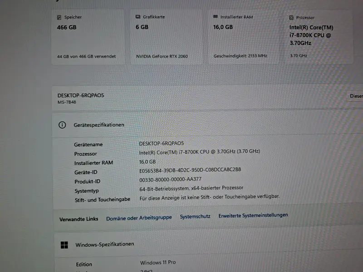This screenshot has width=363, height=272.
Task: Click the Gerätespezifikationen info icon
Action: (x=62, y=125)
